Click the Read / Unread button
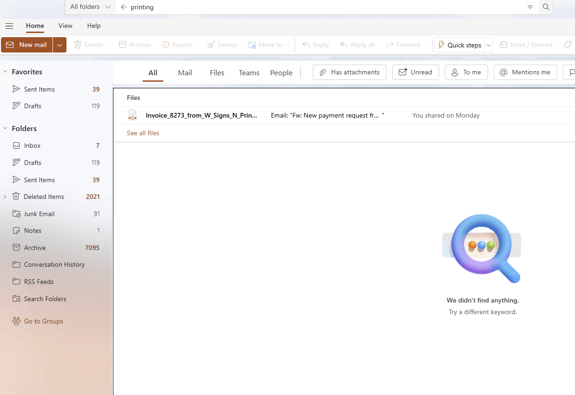575x395 pixels. point(526,45)
